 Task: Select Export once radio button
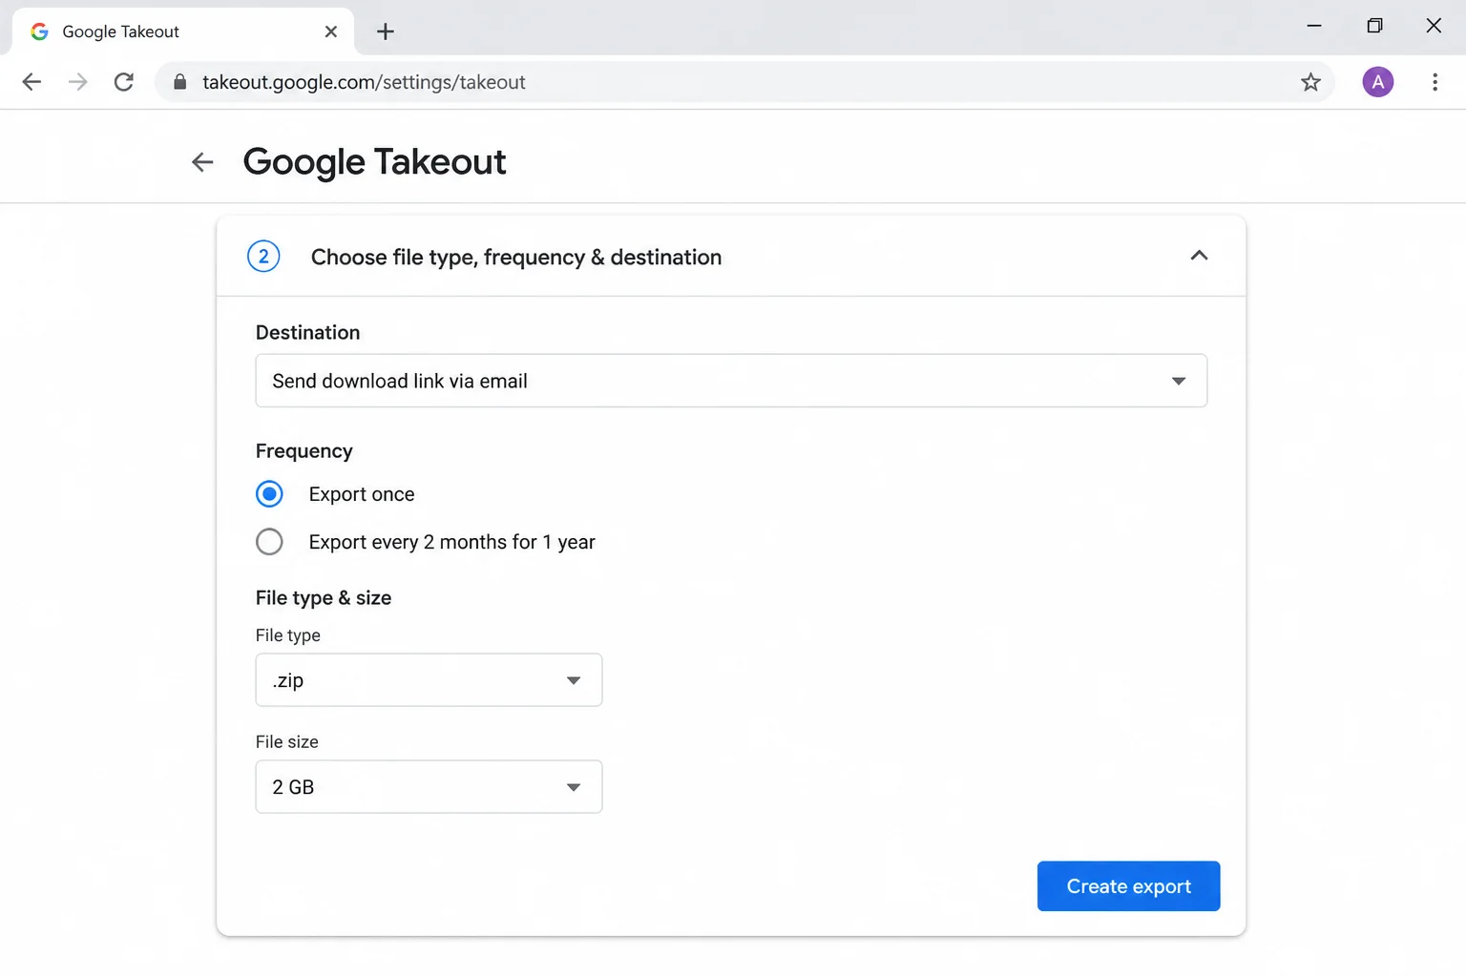tap(269, 494)
